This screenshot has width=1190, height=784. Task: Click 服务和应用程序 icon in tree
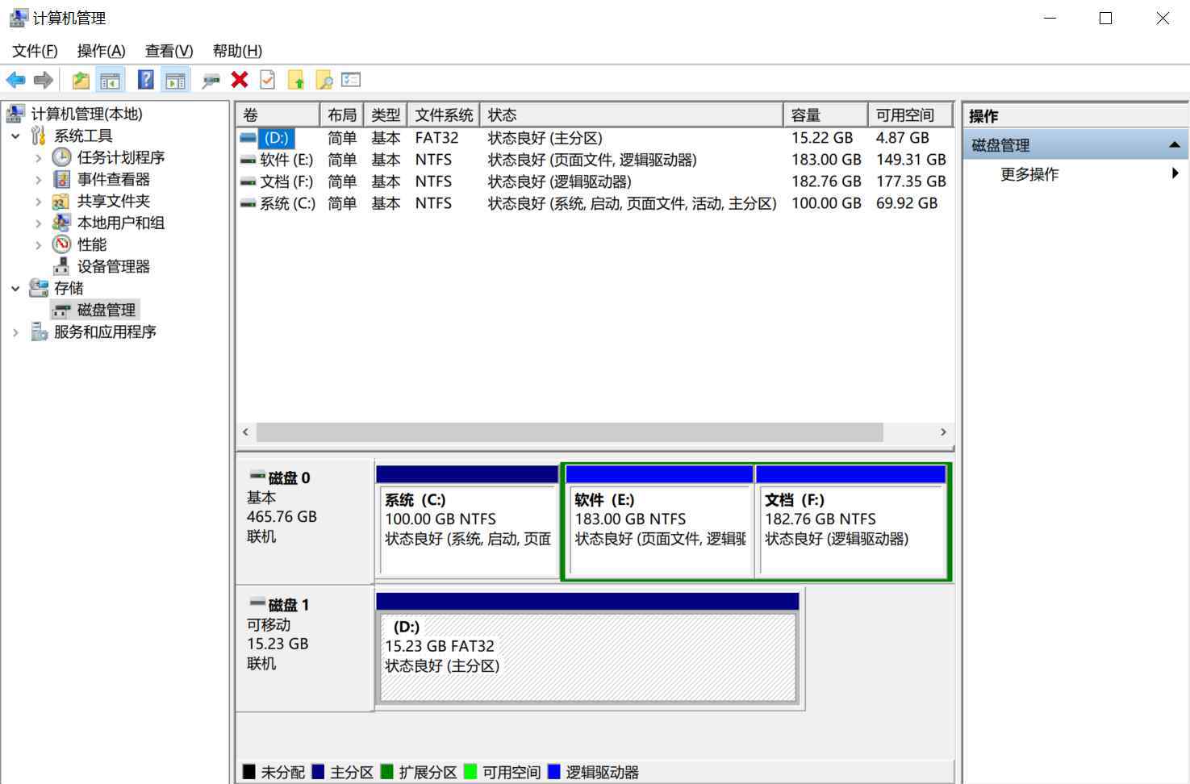(39, 332)
